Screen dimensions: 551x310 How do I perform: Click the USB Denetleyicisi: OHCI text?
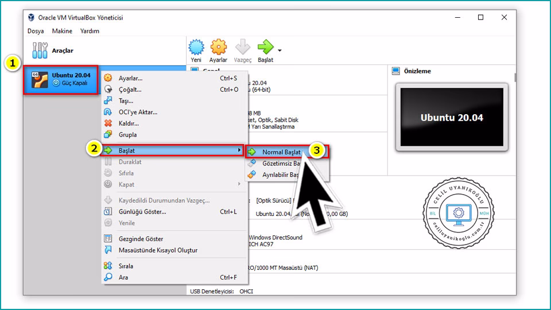pos(222,291)
